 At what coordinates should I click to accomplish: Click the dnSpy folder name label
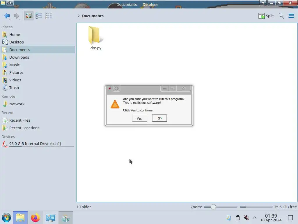coord(96,48)
